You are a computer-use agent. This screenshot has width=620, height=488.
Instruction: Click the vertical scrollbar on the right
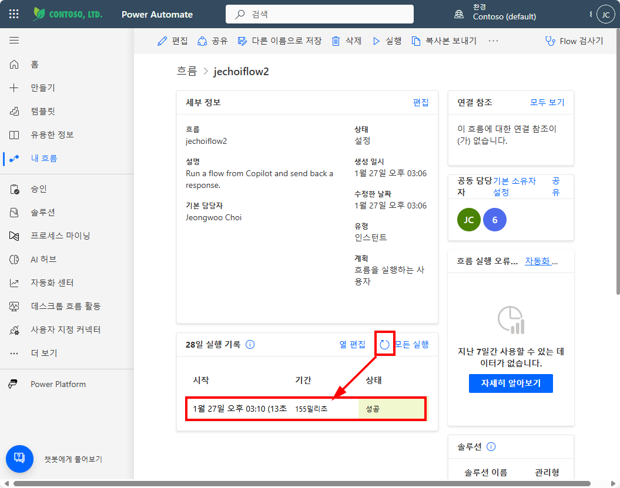pos(618,161)
